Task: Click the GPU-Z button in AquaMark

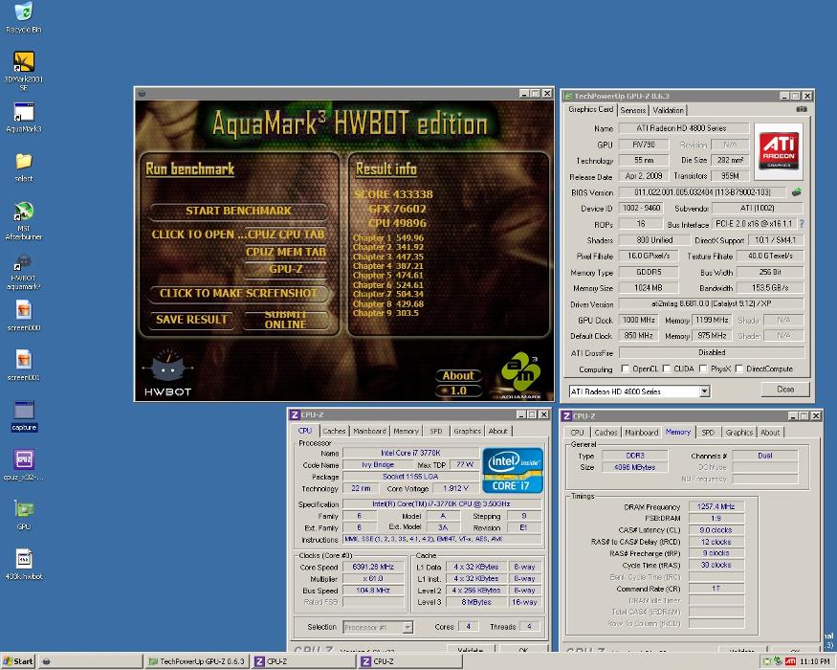Action: (286, 269)
